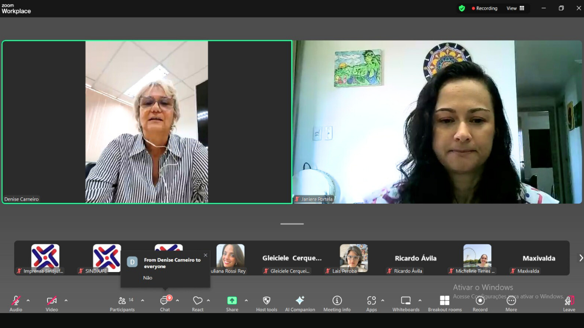The width and height of the screenshot is (584, 328).
Task: Open Host tools shield icon
Action: (266, 301)
